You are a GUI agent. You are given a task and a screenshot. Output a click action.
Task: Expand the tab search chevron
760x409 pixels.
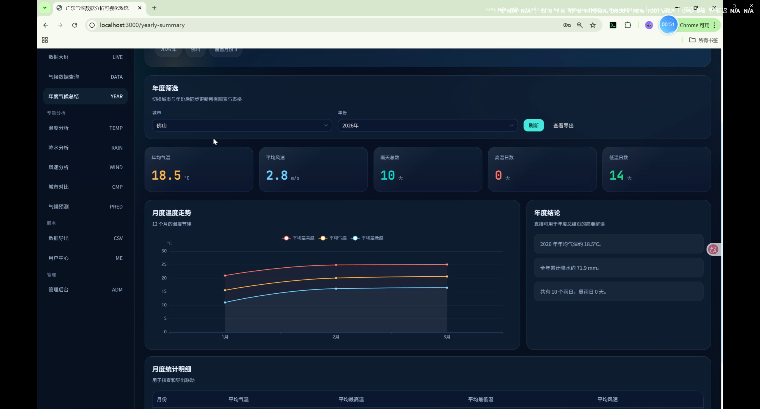pyautogui.click(x=45, y=8)
